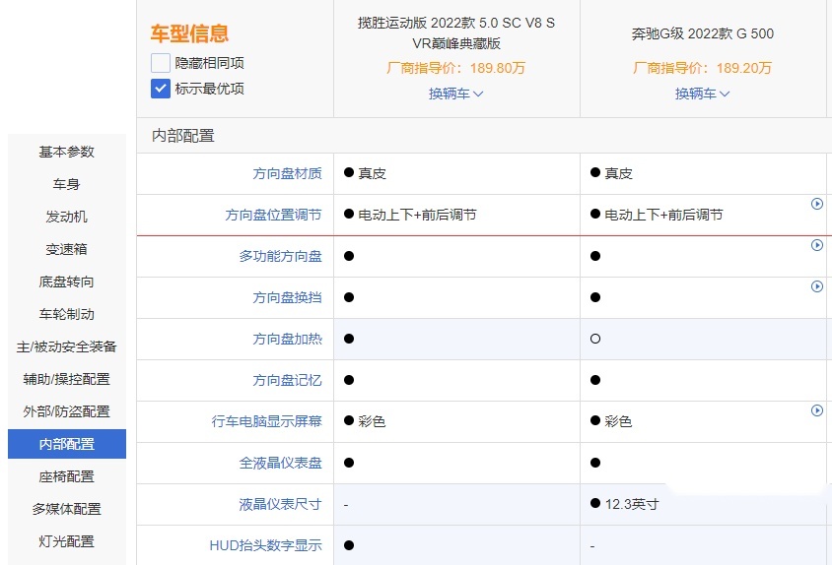Open the 行车电脑显示屏幕 parameter link
Viewport: 832px width, 565px height.
[x=266, y=421]
